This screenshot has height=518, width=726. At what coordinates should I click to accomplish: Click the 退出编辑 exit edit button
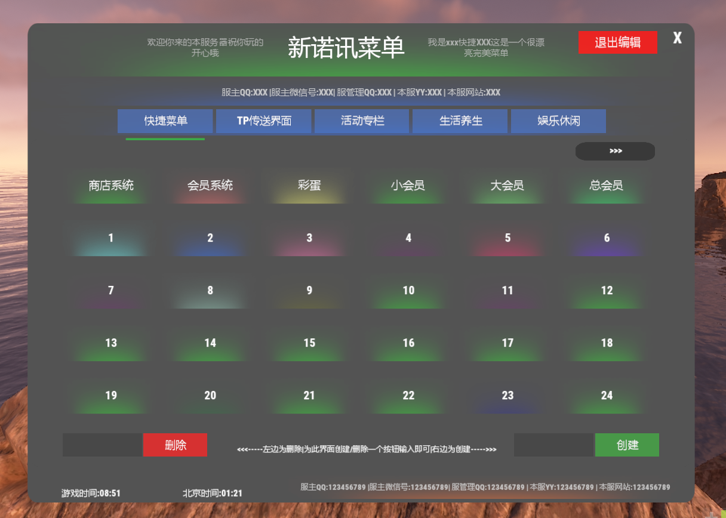click(x=617, y=42)
